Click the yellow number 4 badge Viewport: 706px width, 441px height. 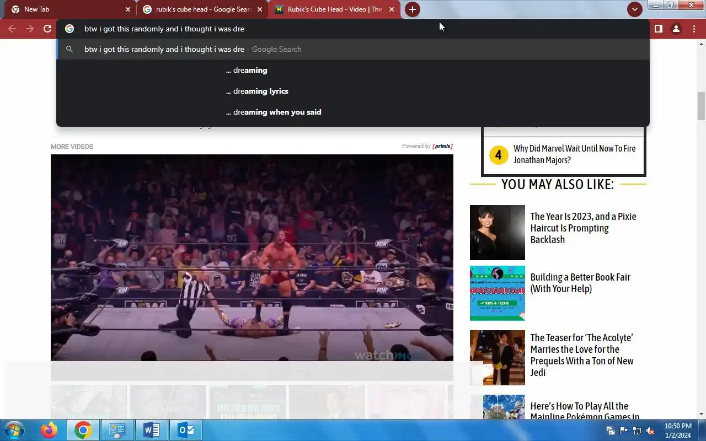click(x=498, y=155)
